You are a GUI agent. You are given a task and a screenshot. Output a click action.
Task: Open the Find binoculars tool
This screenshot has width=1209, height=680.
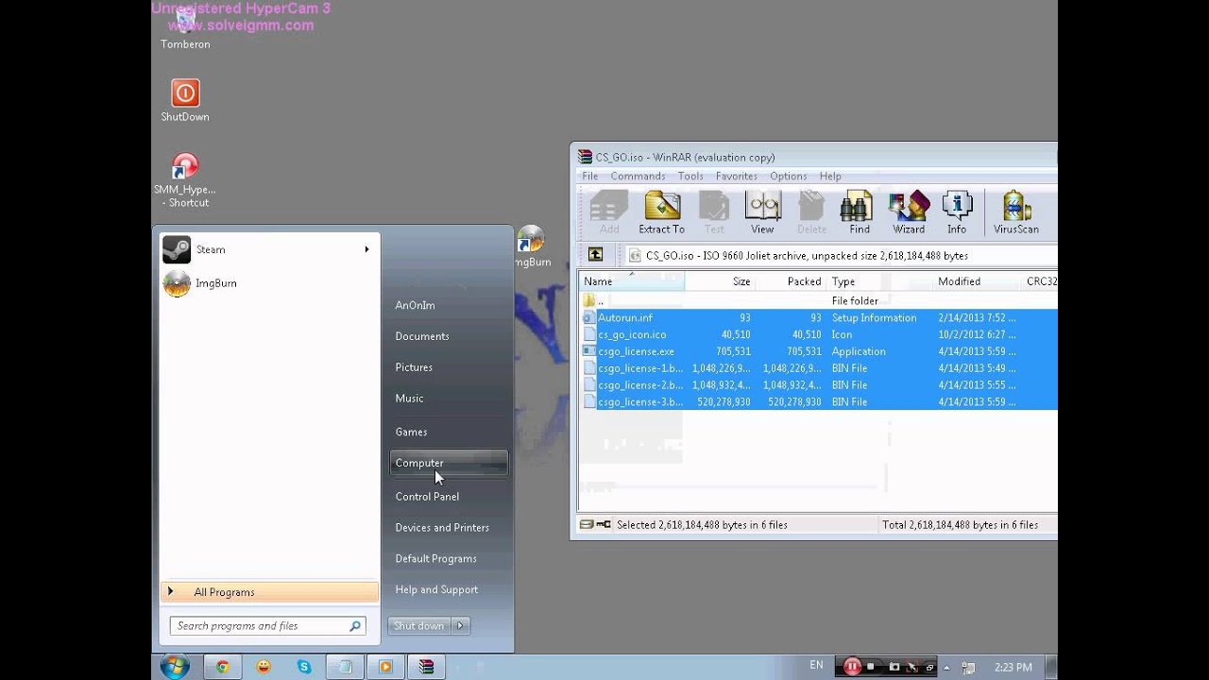point(859,212)
